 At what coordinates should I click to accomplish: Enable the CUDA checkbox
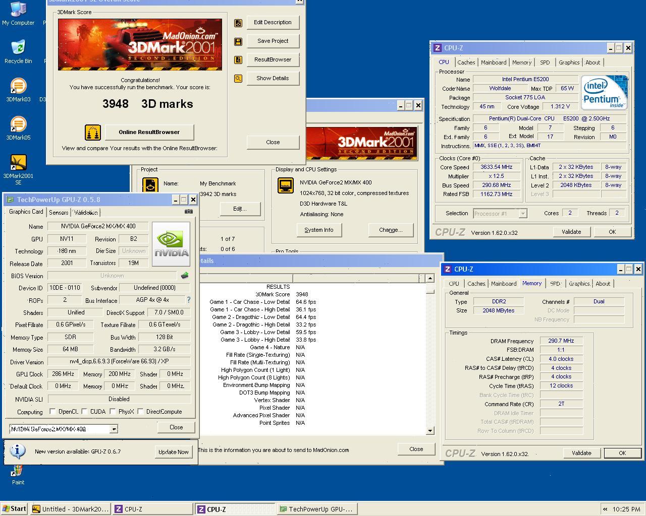pyautogui.click(x=85, y=412)
